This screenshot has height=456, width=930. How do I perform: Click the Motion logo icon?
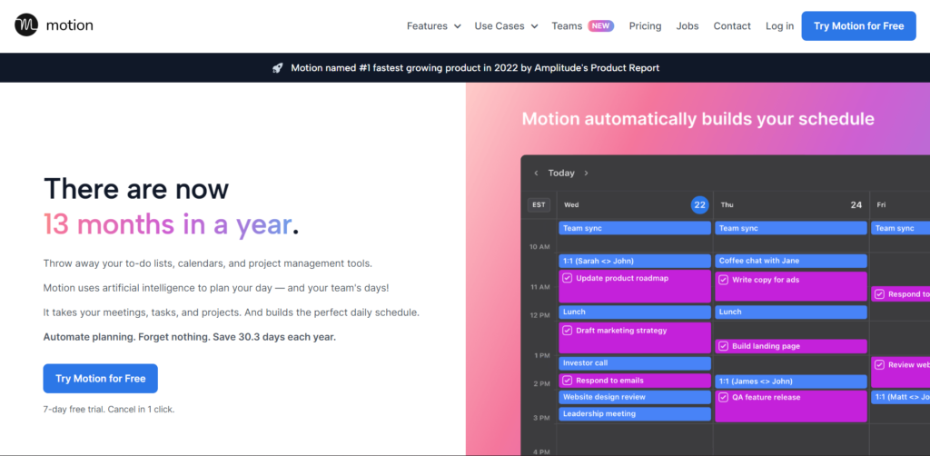(x=26, y=25)
